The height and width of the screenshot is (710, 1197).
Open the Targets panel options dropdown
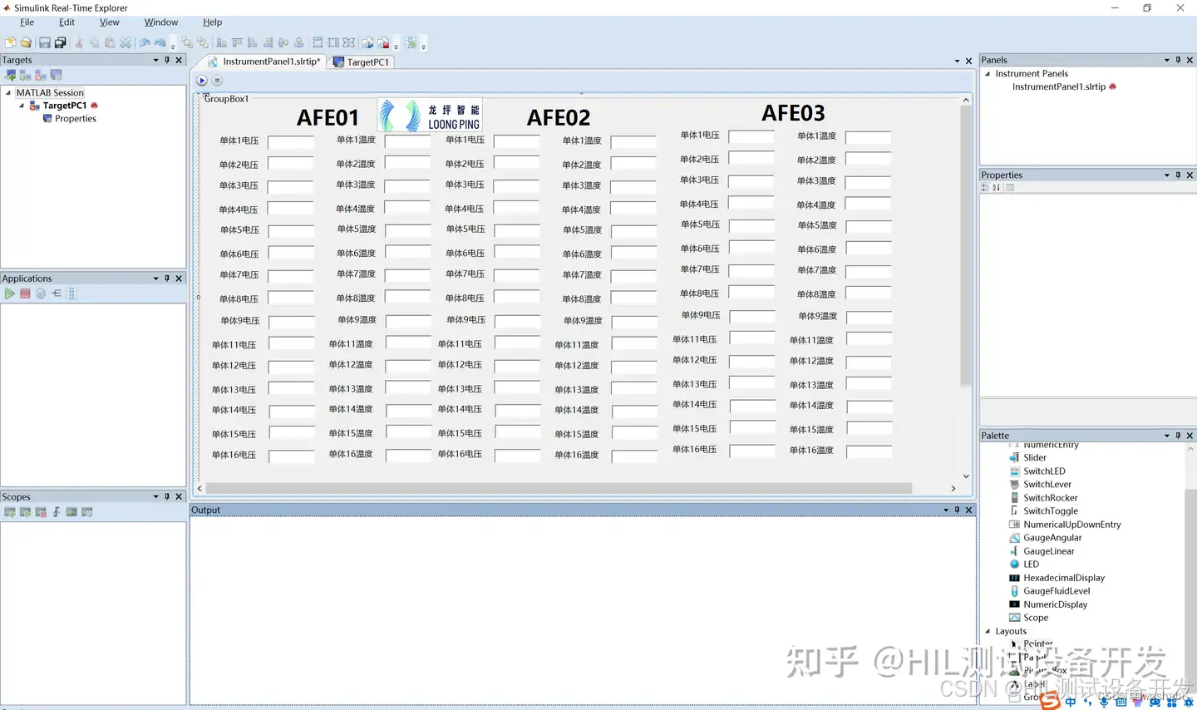(x=155, y=59)
